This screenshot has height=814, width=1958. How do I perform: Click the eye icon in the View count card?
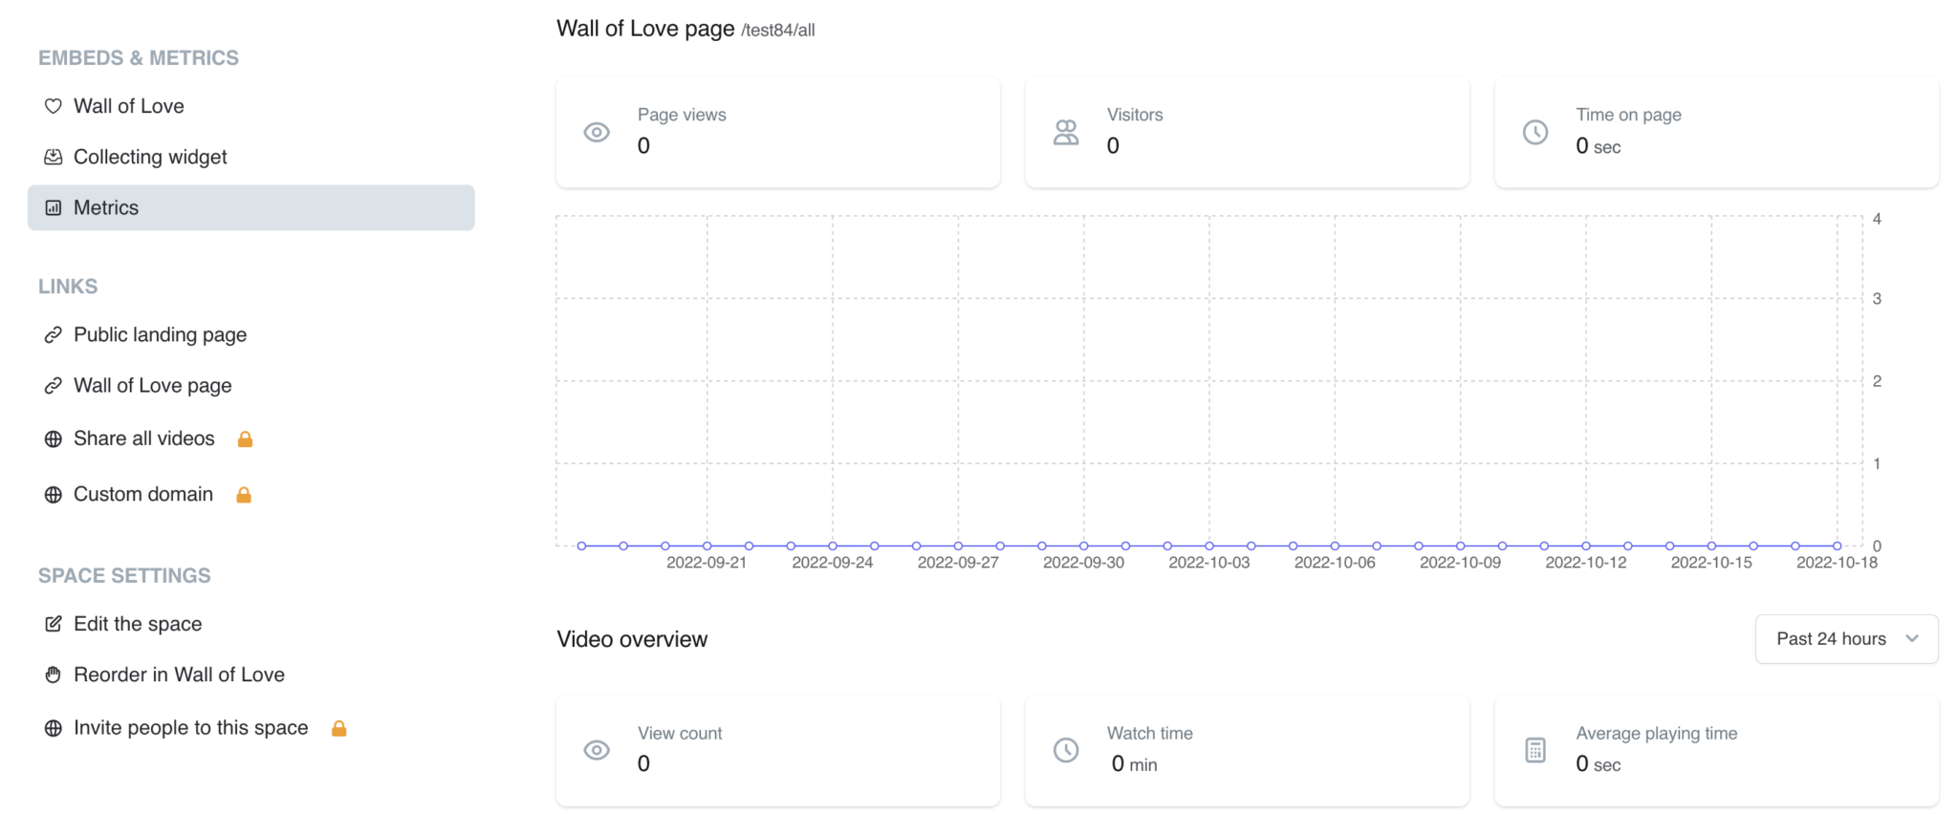pyautogui.click(x=597, y=751)
